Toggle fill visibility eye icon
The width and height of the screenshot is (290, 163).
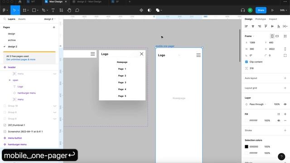(279, 121)
